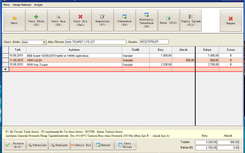The height and width of the screenshot is (153, 245).
Task: Open Miktarlı Tahakkuk (F8)
Action: point(147,21)
